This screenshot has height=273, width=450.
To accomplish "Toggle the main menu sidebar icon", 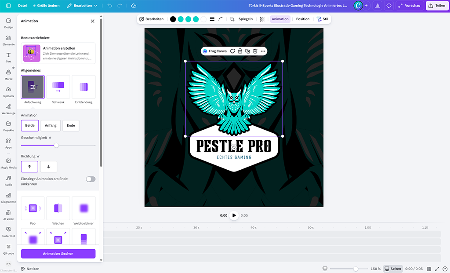I will (x=8, y=5).
